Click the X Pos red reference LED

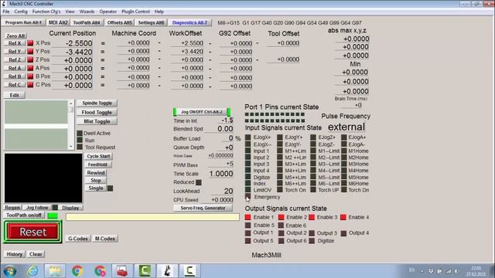click(x=30, y=43)
